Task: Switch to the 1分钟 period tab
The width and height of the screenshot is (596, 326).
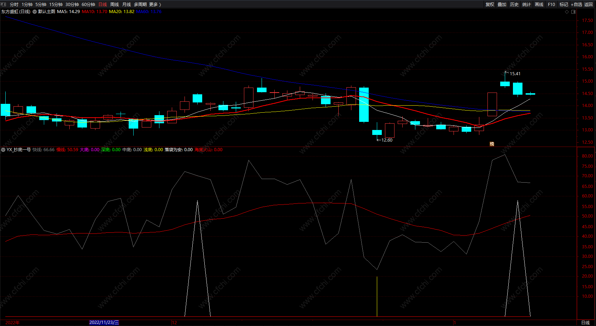Action: [x=27, y=5]
